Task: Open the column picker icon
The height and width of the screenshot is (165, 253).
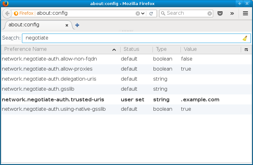Action: point(246,50)
